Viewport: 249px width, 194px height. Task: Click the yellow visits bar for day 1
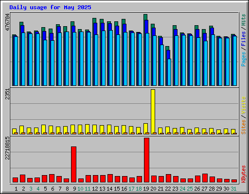coord(14,131)
